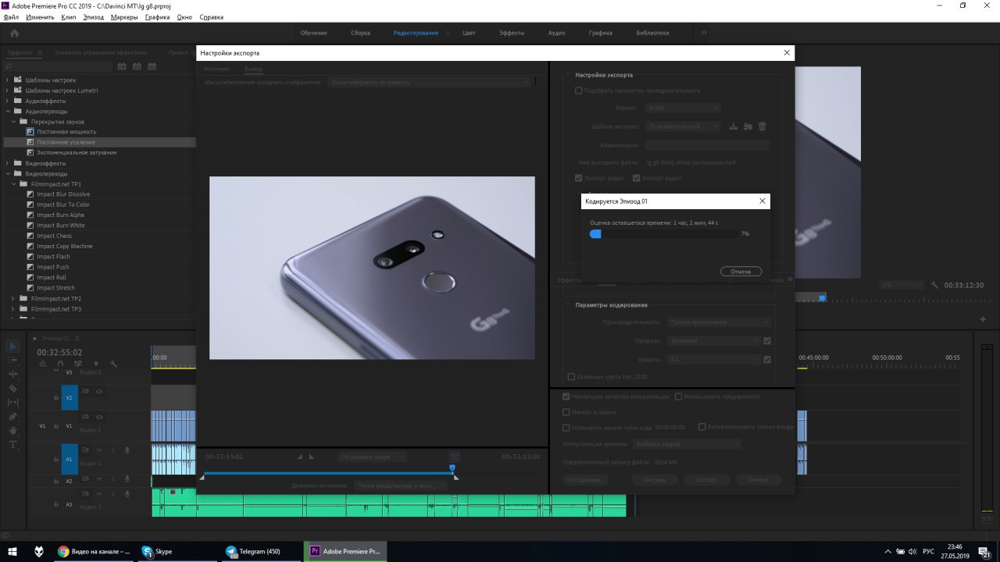1000x562 pixels.
Task: Select the Slip tool
Action: pos(12,402)
